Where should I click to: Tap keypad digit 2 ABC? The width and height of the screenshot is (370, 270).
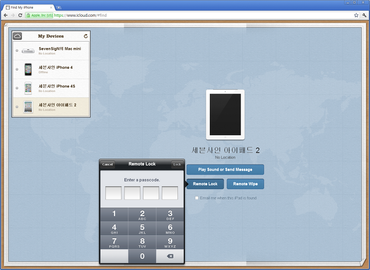pyautogui.click(x=142, y=214)
